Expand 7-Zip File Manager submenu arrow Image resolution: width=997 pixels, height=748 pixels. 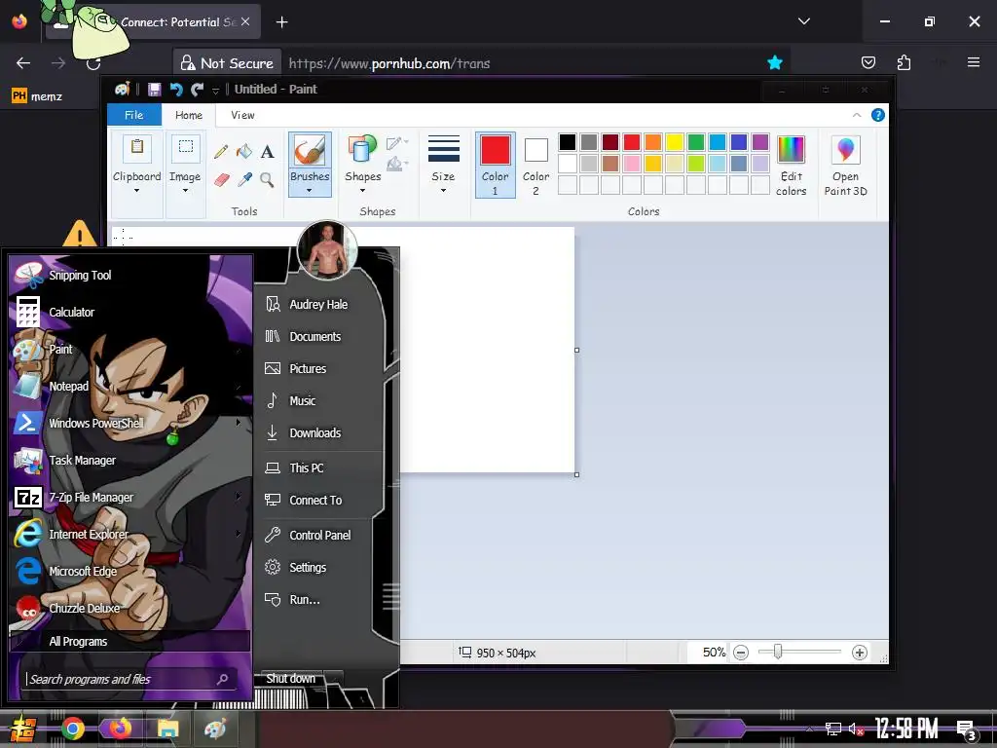click(x=239, y=496)
